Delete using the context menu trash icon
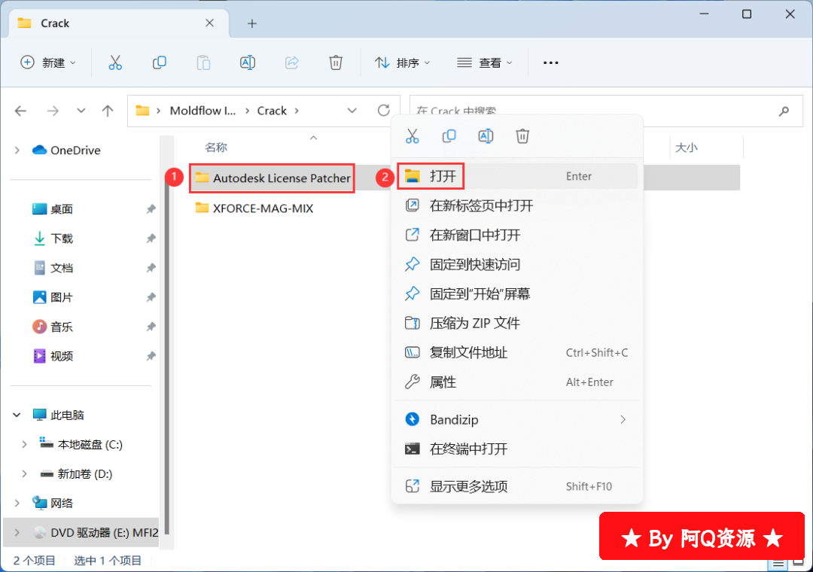The image size is (813, 572). (x=522, y=136)
